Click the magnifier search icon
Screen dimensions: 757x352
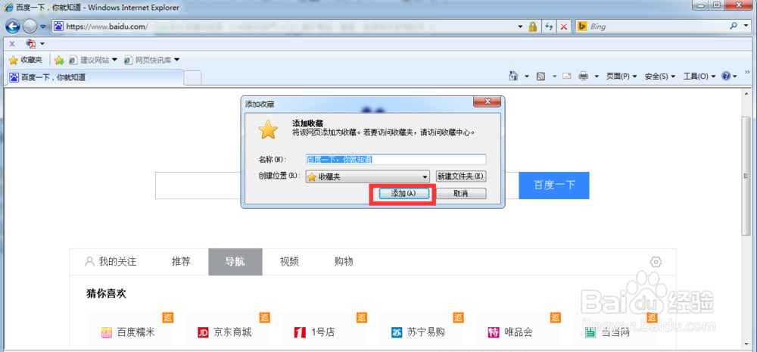[x=734, y=26]
